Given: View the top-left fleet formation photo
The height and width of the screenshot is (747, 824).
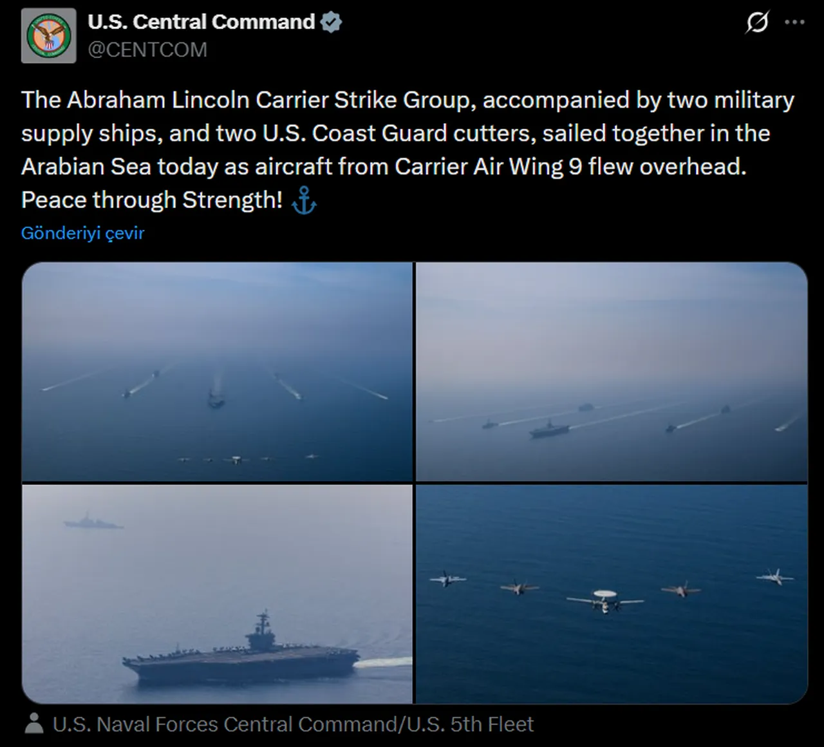Looking at the screenshot, I should click(x=217, y=372).
